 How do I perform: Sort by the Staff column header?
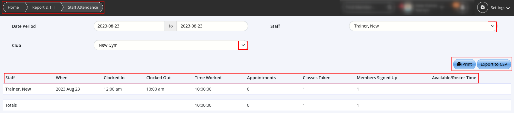tap(10, 78)
